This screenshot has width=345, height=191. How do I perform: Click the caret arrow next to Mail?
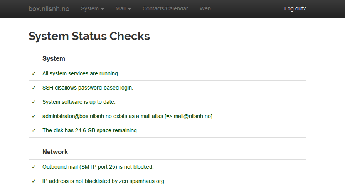130,9
